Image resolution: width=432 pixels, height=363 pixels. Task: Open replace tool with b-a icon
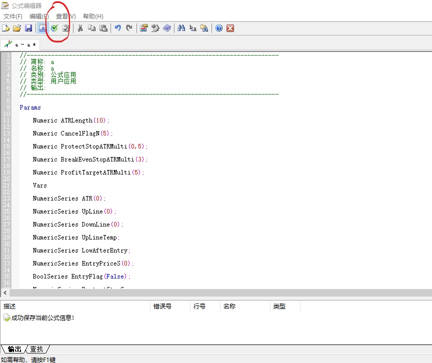(193, 28)
